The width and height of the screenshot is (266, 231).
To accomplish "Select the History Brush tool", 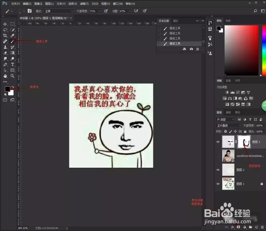I will click(x=13, y=47).
